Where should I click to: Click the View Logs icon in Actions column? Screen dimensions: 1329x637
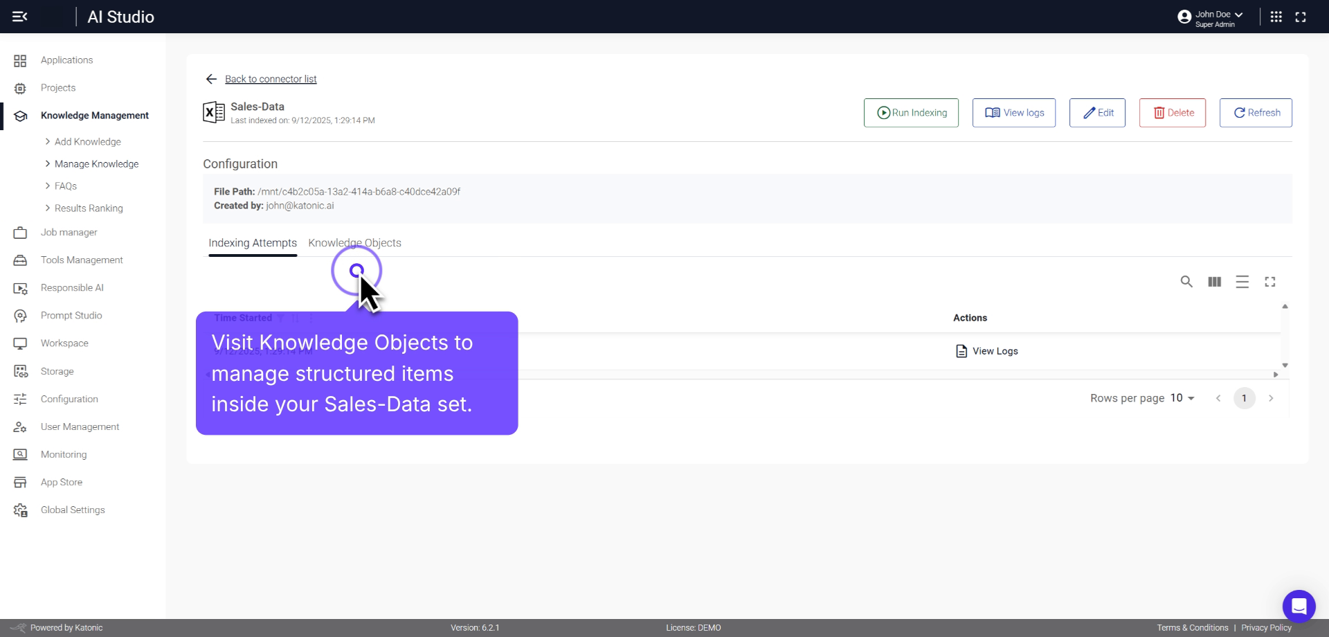[x=961, y=351]
